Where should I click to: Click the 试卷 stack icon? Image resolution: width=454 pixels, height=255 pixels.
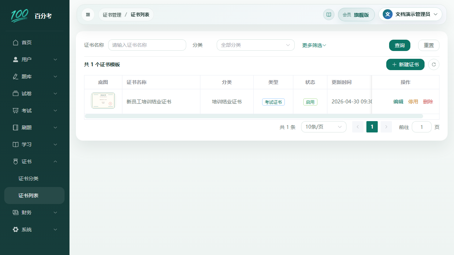tap(16, 93)
